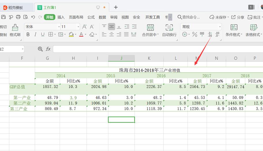263x151 pixels.
Task: Apply thousands separator format
Action: (202, 34)
